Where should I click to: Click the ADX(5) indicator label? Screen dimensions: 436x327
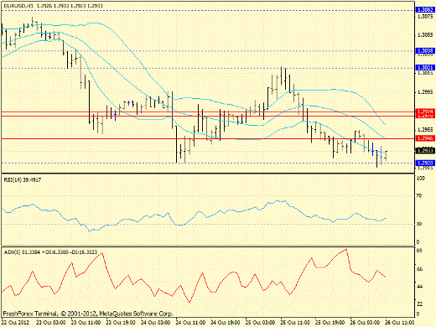50,252
